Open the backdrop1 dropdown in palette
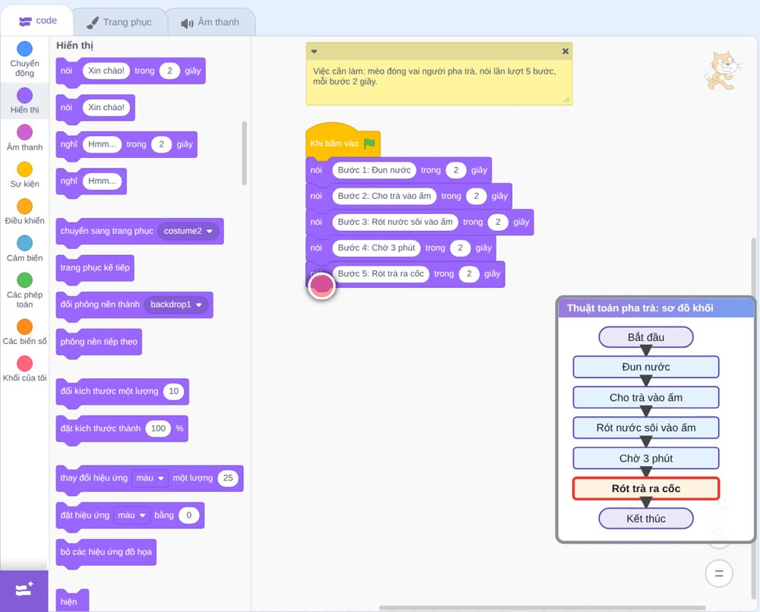760x612 pixels. (176, 304)
